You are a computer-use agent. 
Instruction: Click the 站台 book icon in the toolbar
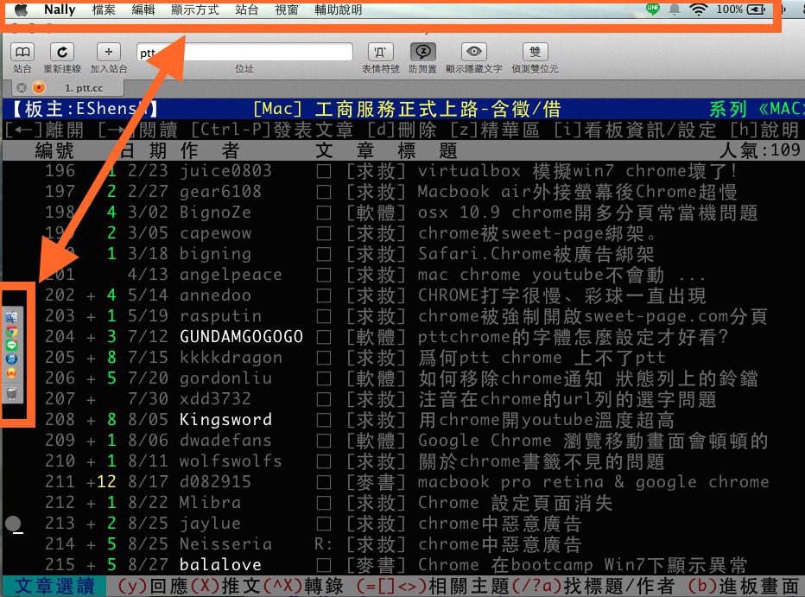tap(22, 52)
